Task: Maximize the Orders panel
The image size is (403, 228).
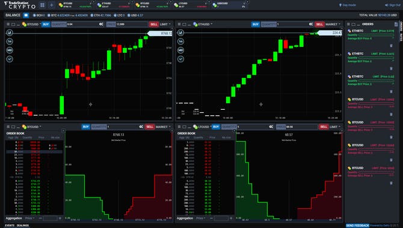Action: tap(354, 25)
